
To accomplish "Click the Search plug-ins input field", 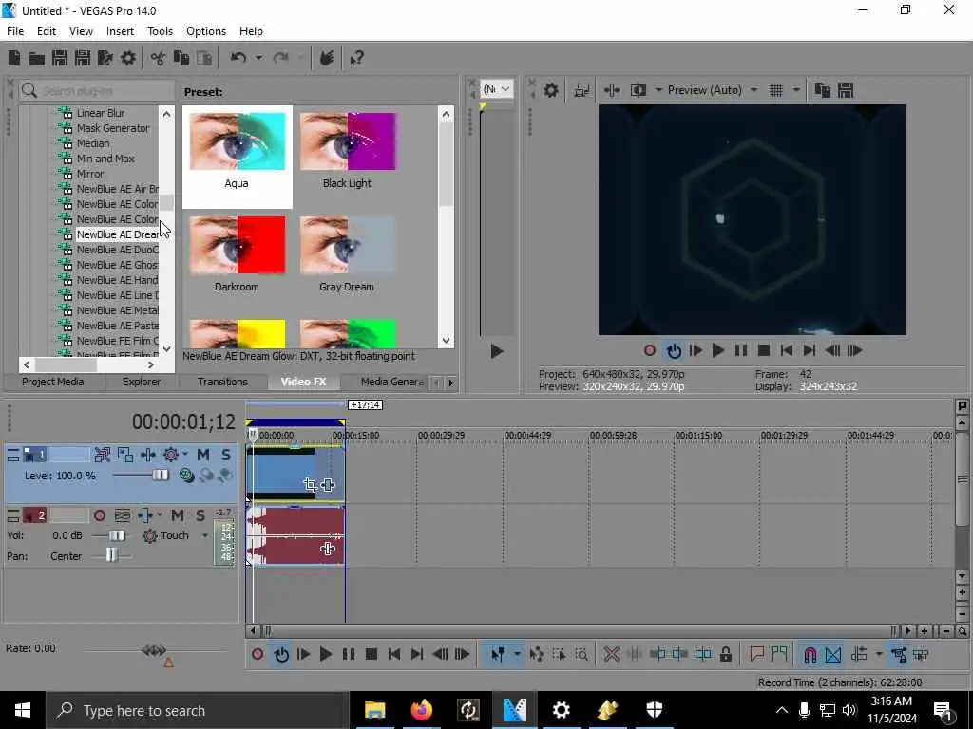I will click(x=96, y=91).
